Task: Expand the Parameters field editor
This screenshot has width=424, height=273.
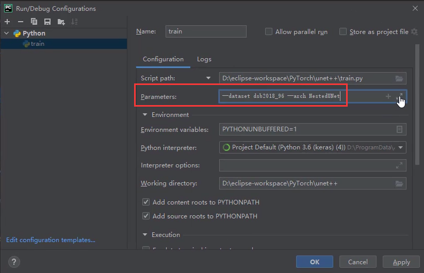Action: pos(399,96)
